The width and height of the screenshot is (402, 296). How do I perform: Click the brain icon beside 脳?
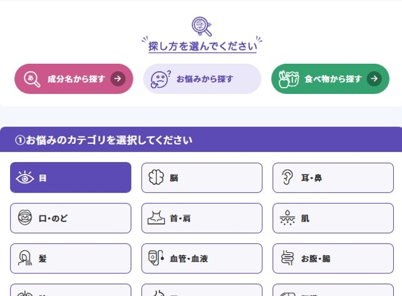[x=156, y=178]
